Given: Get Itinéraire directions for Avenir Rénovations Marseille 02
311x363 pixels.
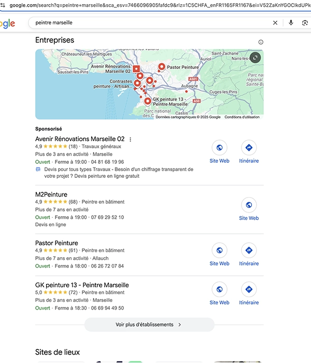Looking at the screenshot, I should (x=249, y=147).
